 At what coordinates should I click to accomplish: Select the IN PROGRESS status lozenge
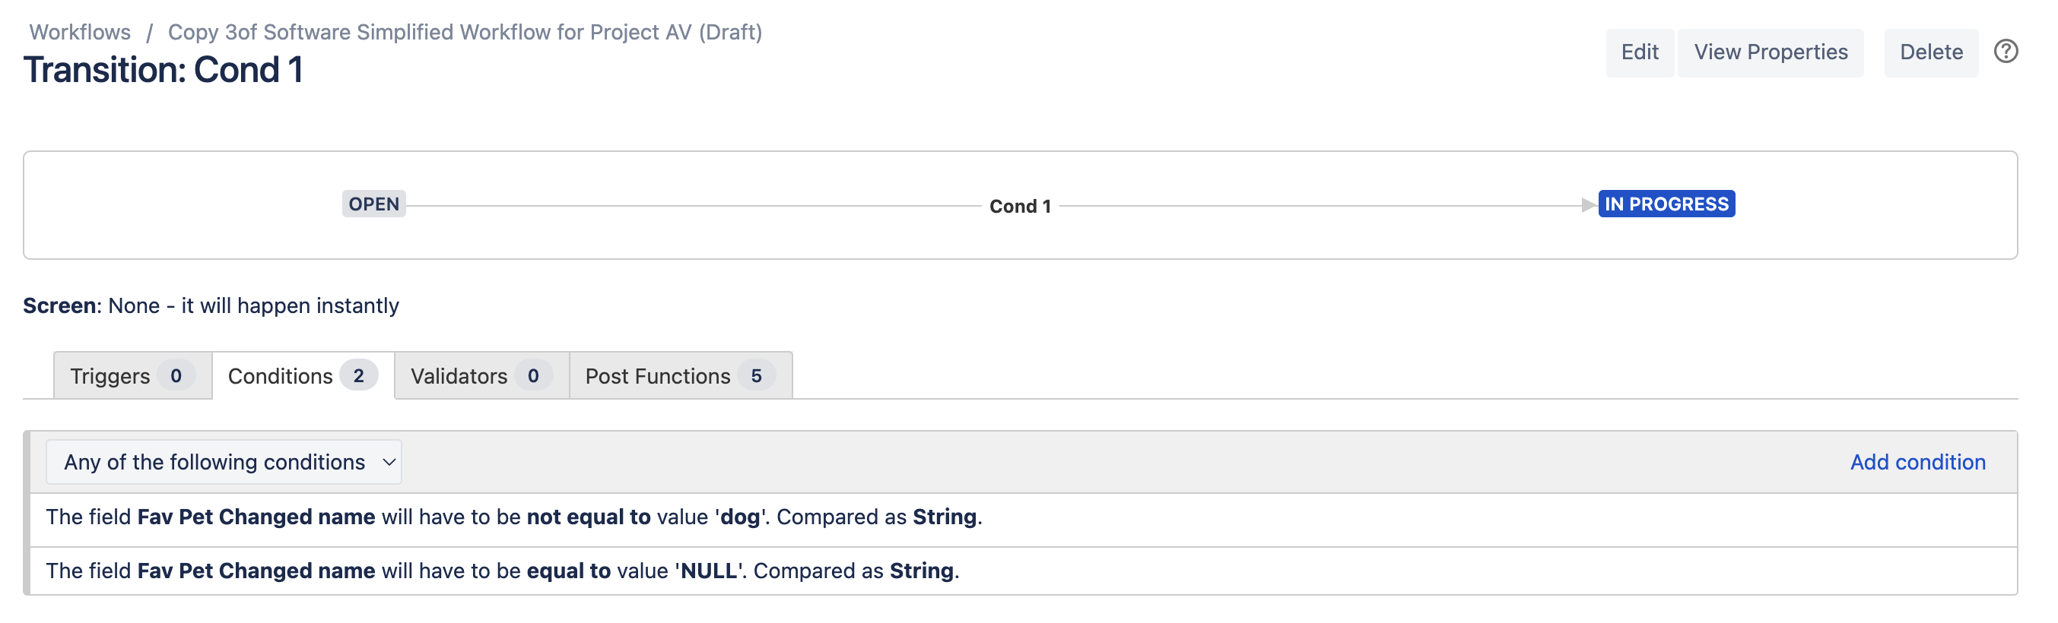click(x=1666, y=204)
